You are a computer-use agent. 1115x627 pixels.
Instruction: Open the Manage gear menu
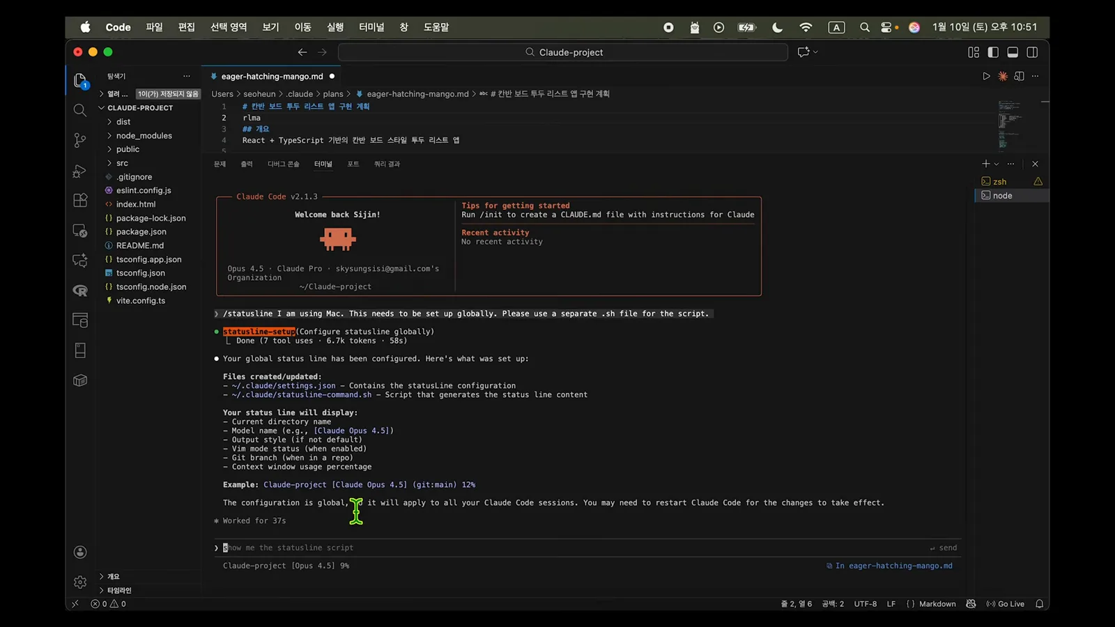(x=80, y=582)
